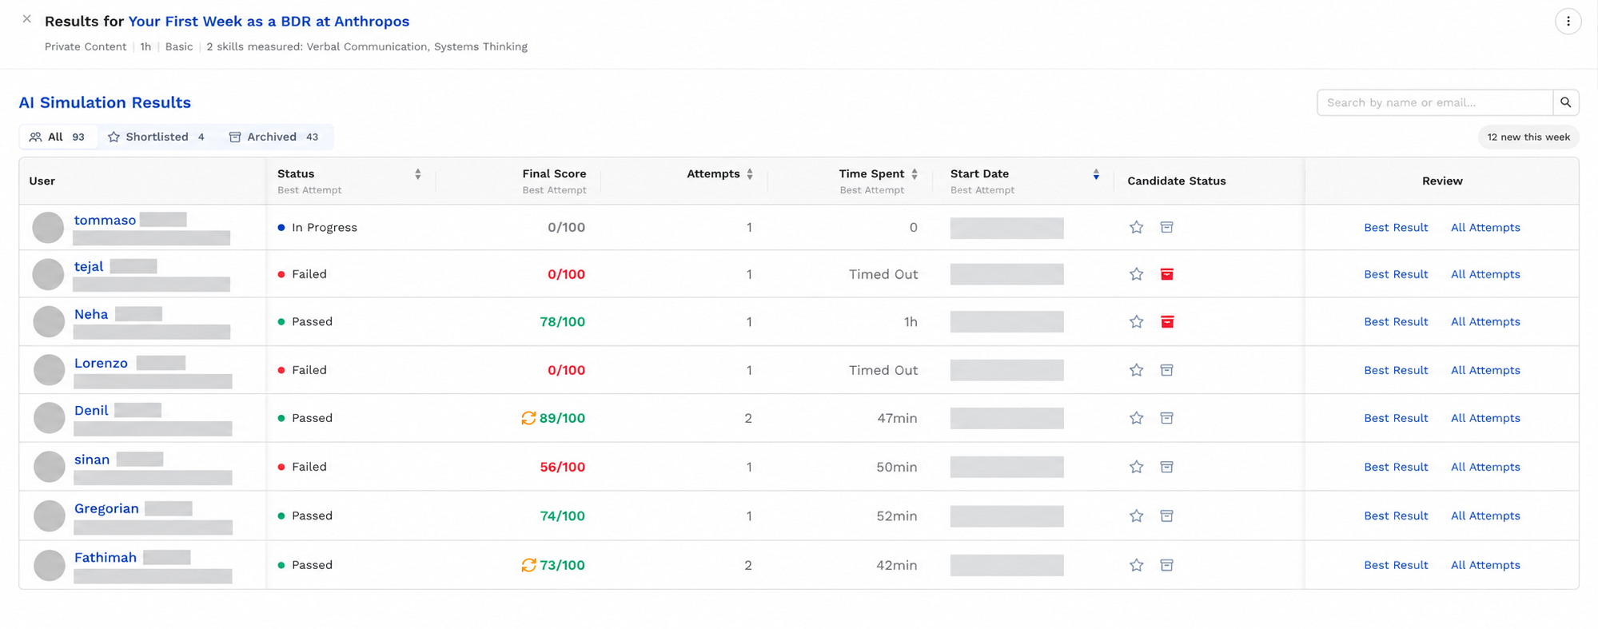Archive Denil with the archive icon
Image resolution: width=1598 pixels, height=629 pixels.
point(1166,418)
